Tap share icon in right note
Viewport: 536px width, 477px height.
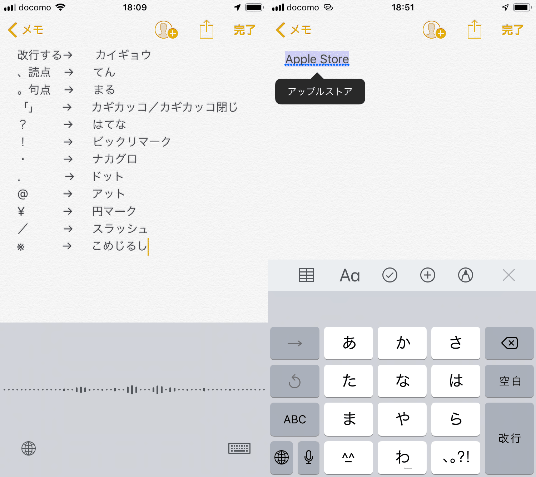pyautogui.click(x=475, y=29)
